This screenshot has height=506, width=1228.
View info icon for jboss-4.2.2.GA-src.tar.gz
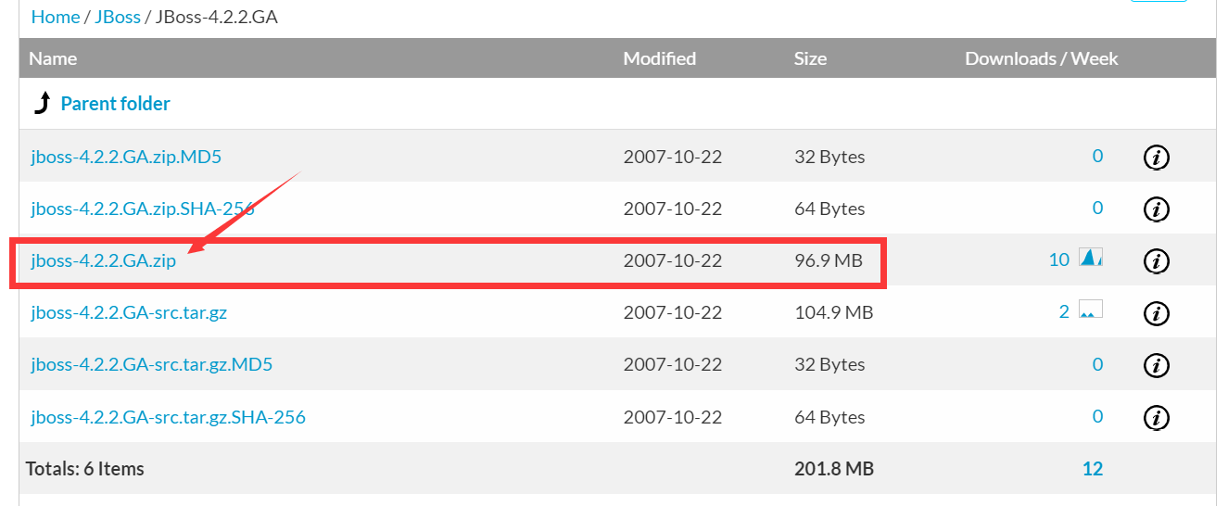1156,313
